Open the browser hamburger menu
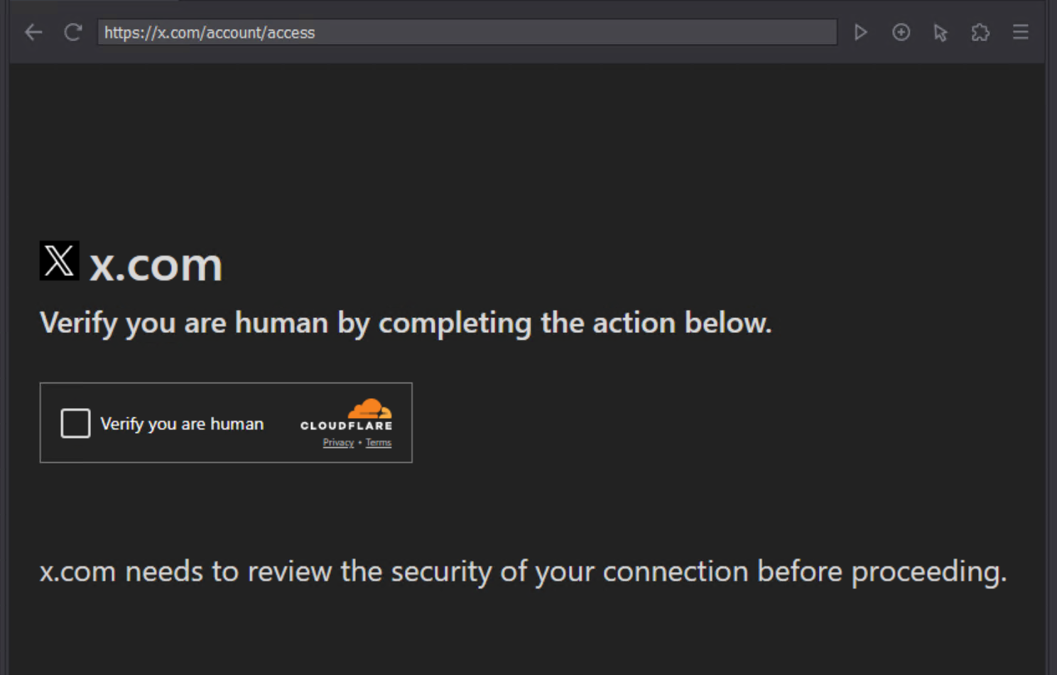Viewport: 1057px width, 675px height. [x=1020, y=33]
